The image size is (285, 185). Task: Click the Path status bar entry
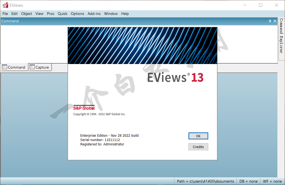[x=205, y=181]
